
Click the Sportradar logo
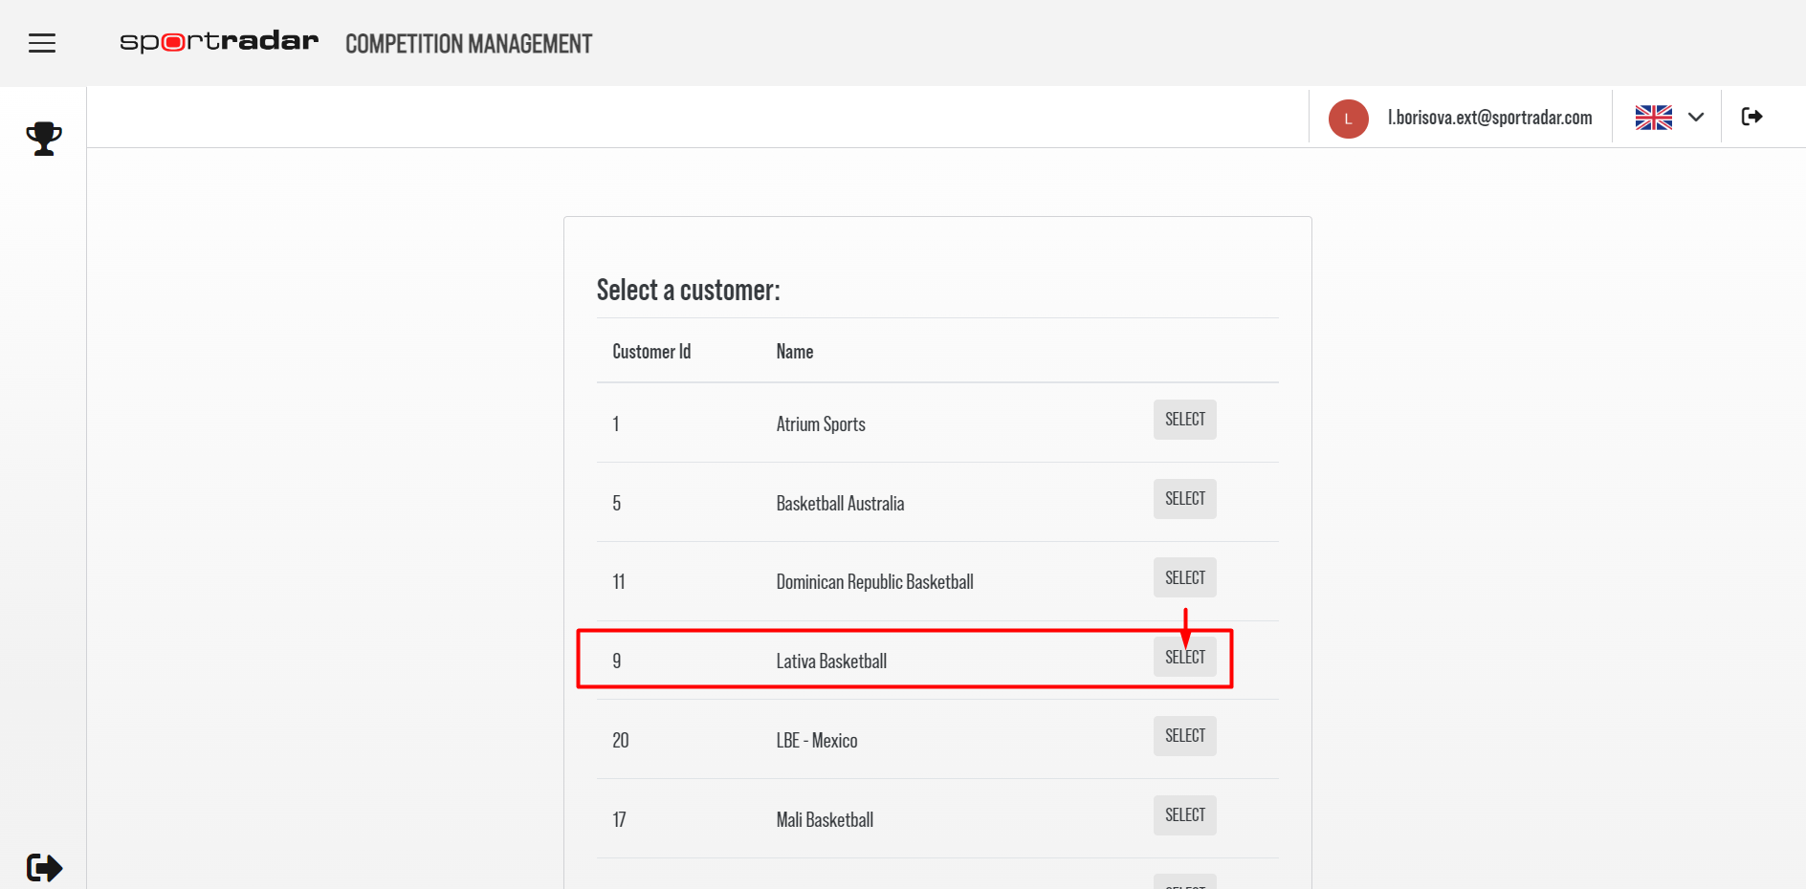pyautogui.click(x=219, y=41)
